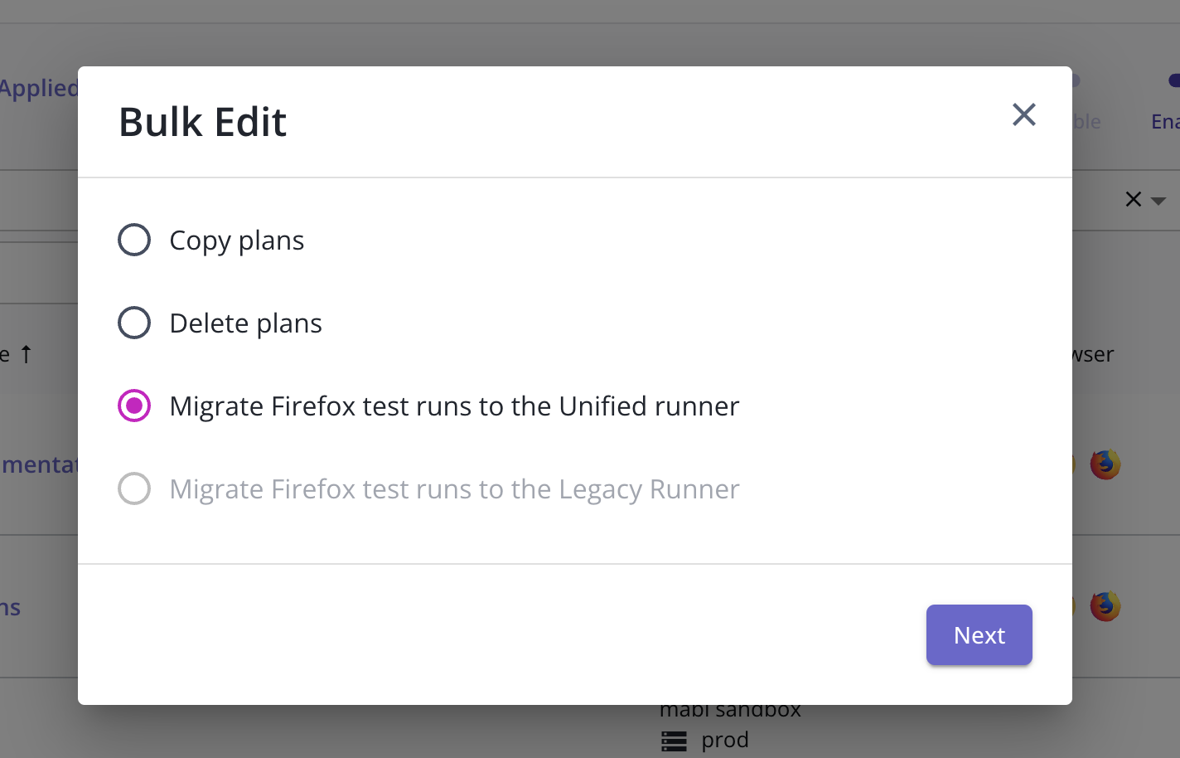Choose the Delete plans radio option
This screenshot has height=758, width=1180.
tap(134, 323)
